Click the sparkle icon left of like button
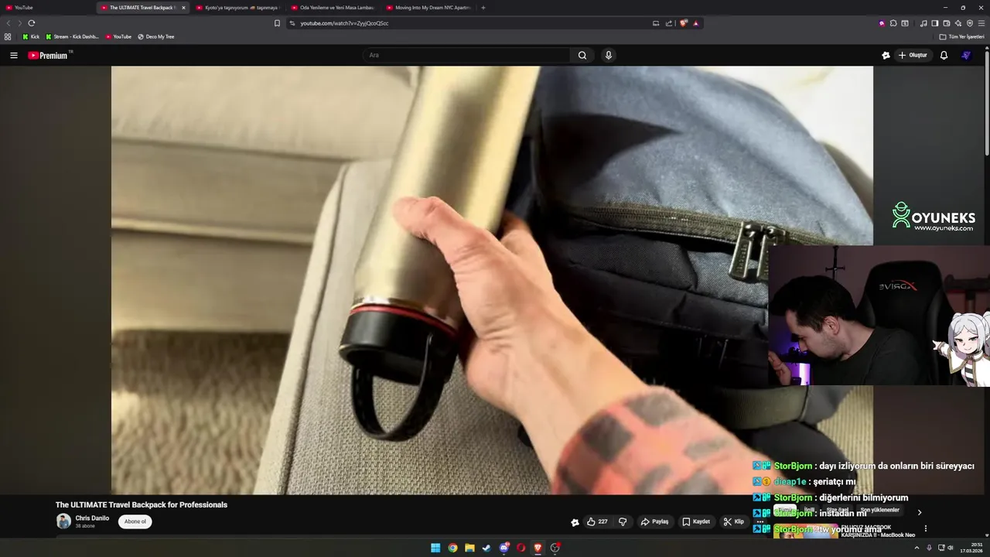This screenshot has height=557, width=990. [x=575, y=522]
